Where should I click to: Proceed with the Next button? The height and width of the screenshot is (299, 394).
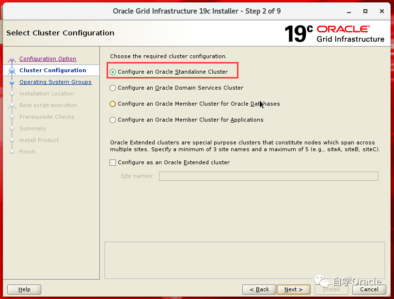[x=294, y=289]
